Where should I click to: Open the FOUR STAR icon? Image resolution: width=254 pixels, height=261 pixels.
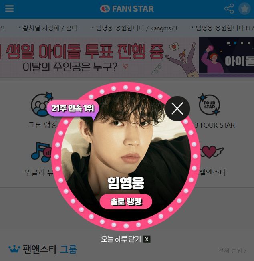click(210, 105)
